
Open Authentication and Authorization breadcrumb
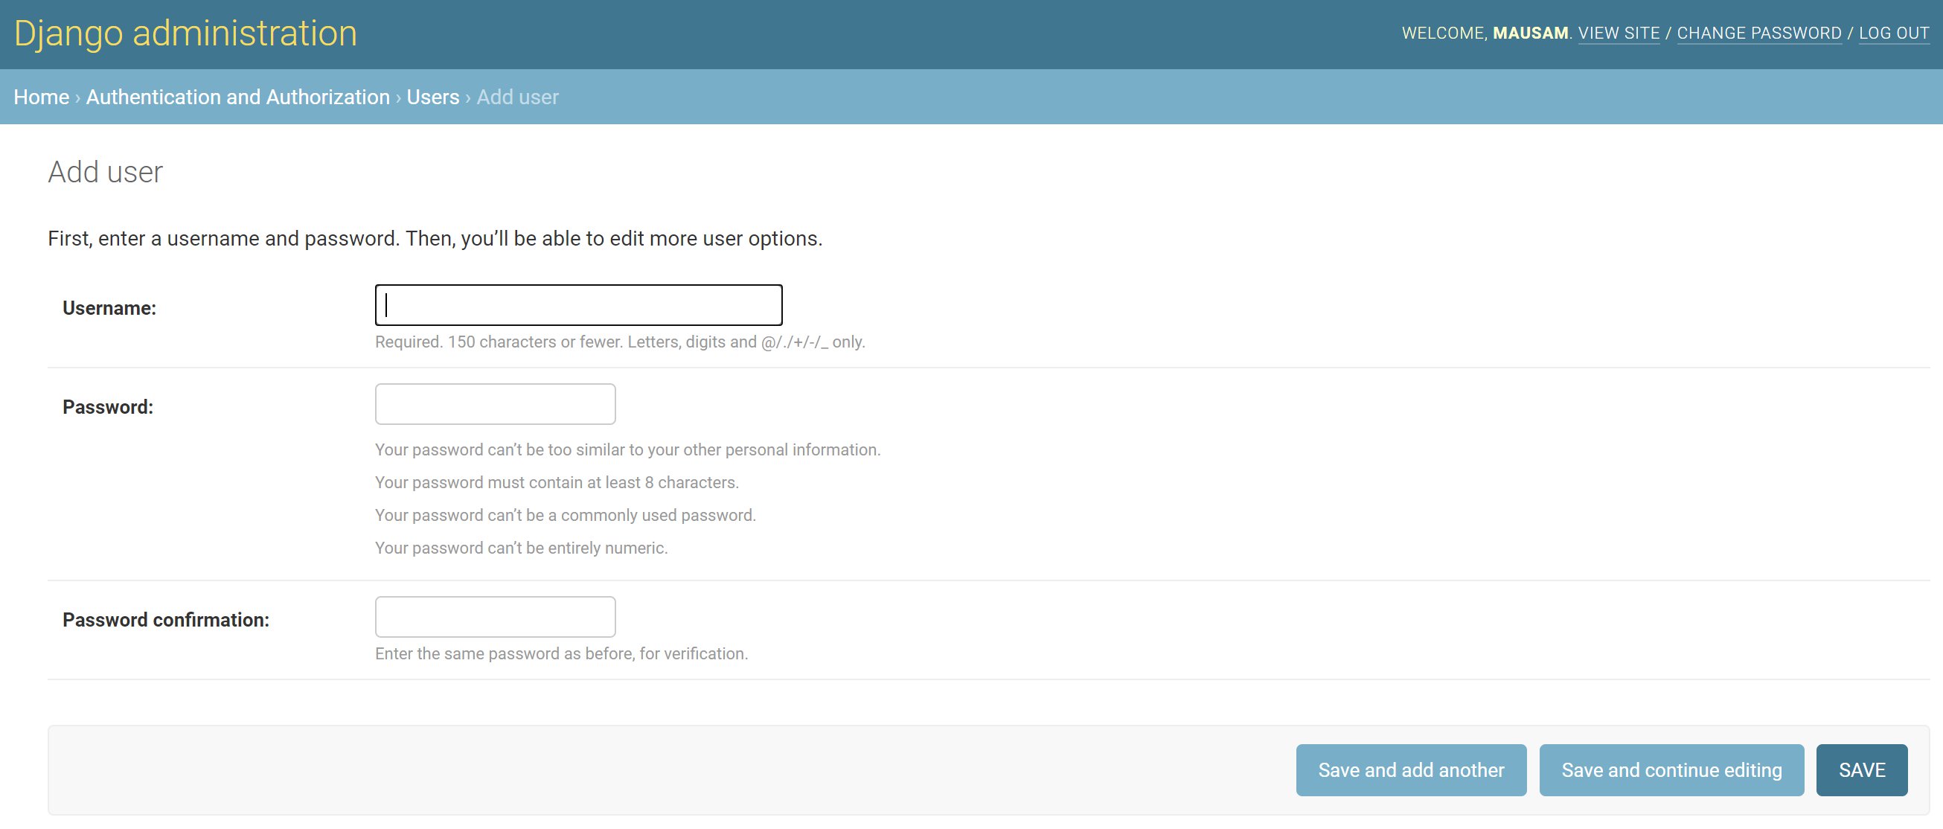click(x=237, y=97)
